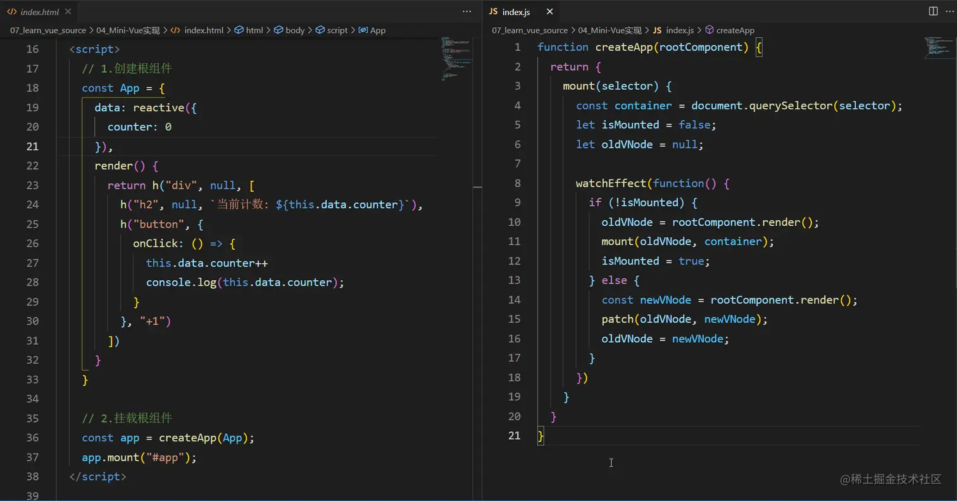Click the App symbol in breadcrumbs
The image size is (957, 501).
click(x=377, y=30)
